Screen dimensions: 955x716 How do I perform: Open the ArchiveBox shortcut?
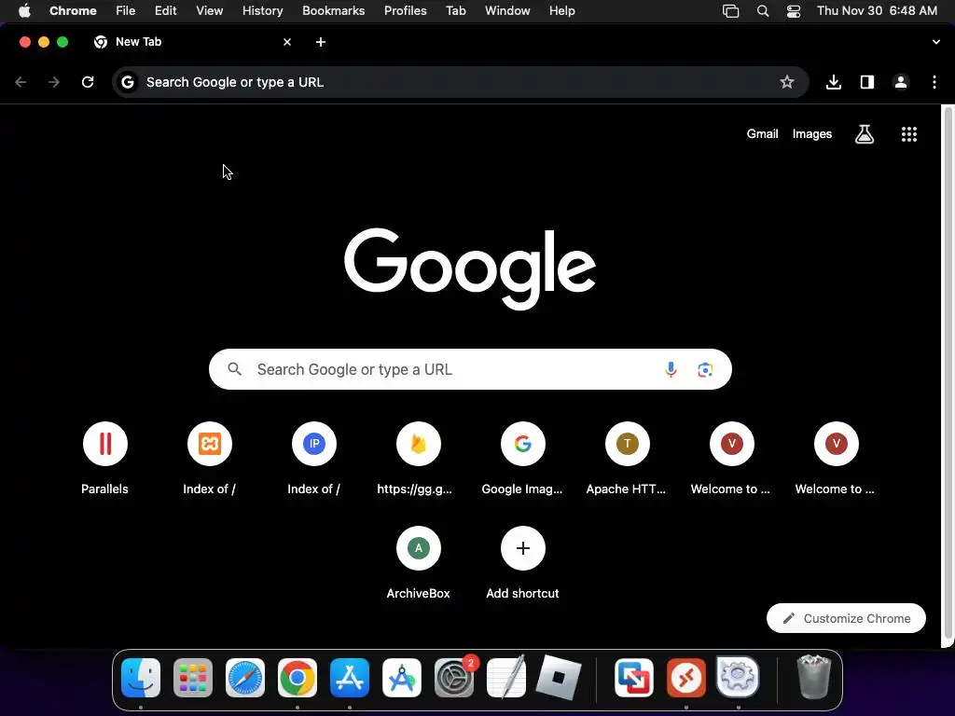click(419, 562)
